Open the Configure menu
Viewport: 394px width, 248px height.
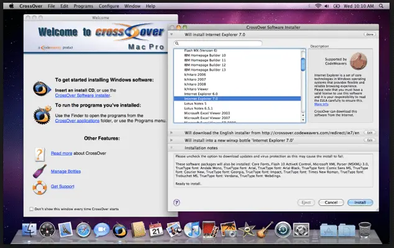tap(109, 6)
